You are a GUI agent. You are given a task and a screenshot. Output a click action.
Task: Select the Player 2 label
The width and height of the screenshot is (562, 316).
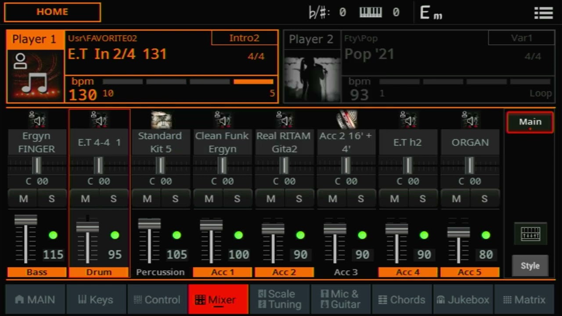point(311,39)
